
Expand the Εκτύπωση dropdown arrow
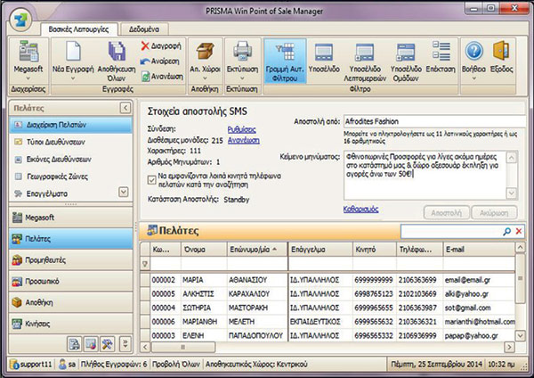[x=242, y=78]
